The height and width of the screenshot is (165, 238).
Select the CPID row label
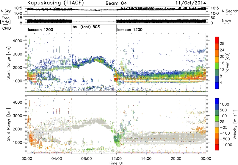(7, 28)
